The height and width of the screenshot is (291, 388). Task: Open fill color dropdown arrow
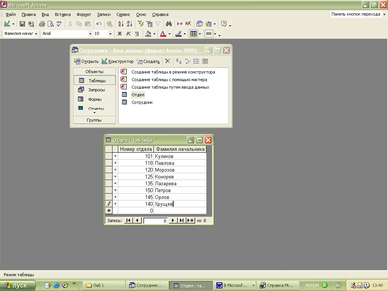pos(154,34)
